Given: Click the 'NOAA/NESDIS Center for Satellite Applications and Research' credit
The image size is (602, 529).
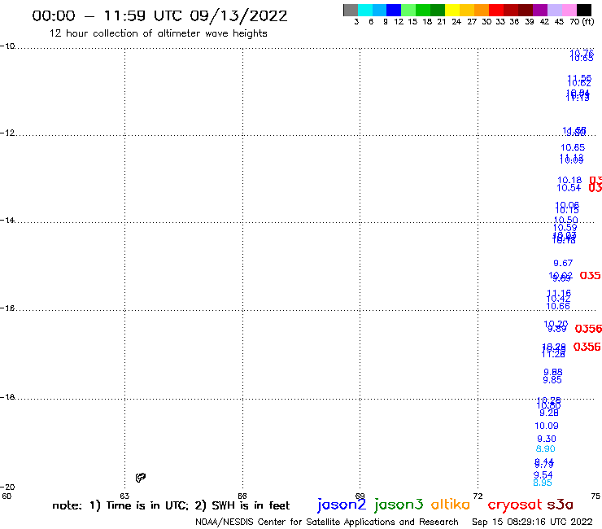Looking at the screenshot, I should 327,522.
